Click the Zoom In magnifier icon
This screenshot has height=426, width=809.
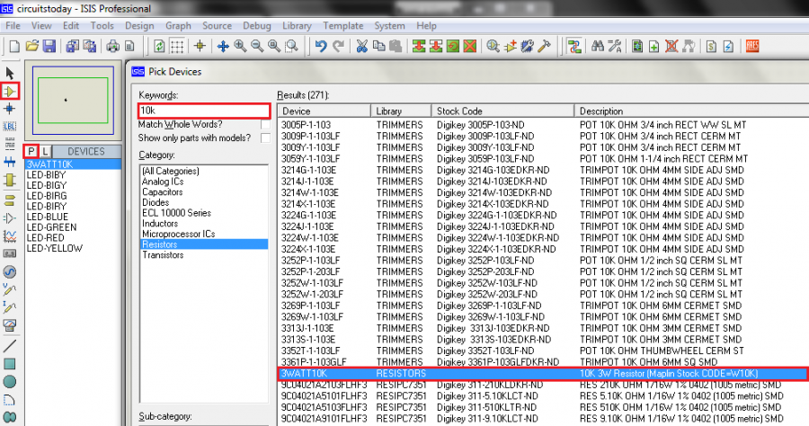click(241, 46)
